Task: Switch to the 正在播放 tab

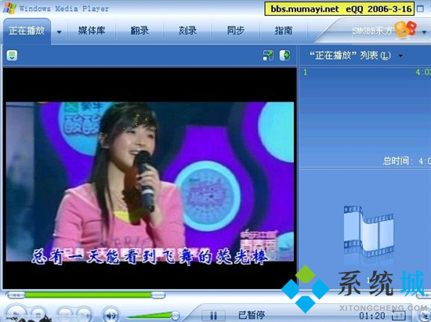Action: point(27,31)
